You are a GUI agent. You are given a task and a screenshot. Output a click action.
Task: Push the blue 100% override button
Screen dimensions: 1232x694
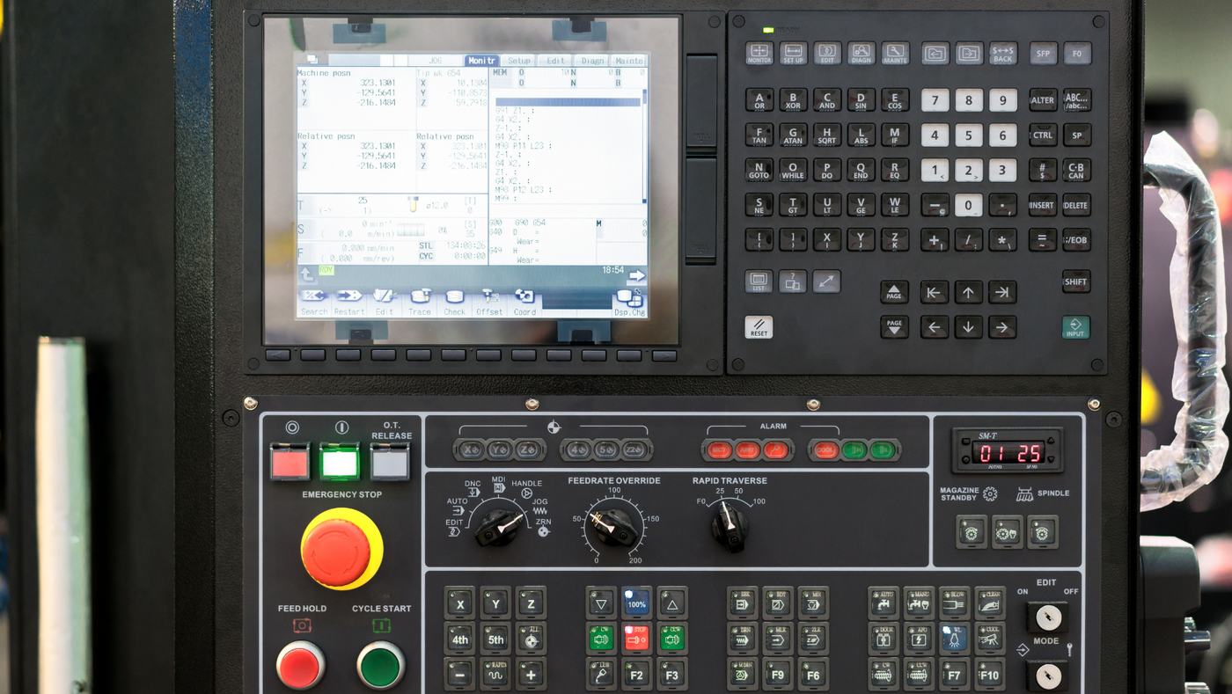pyautogui.click(x=636, y=603)
